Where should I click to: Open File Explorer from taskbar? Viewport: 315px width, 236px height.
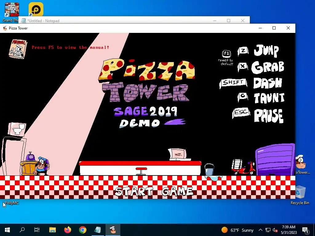[x=52, y=230]
